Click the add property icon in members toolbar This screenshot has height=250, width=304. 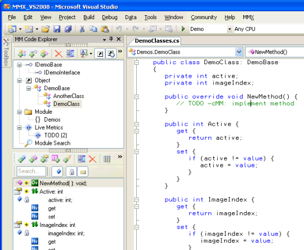[x=44, y=159]
